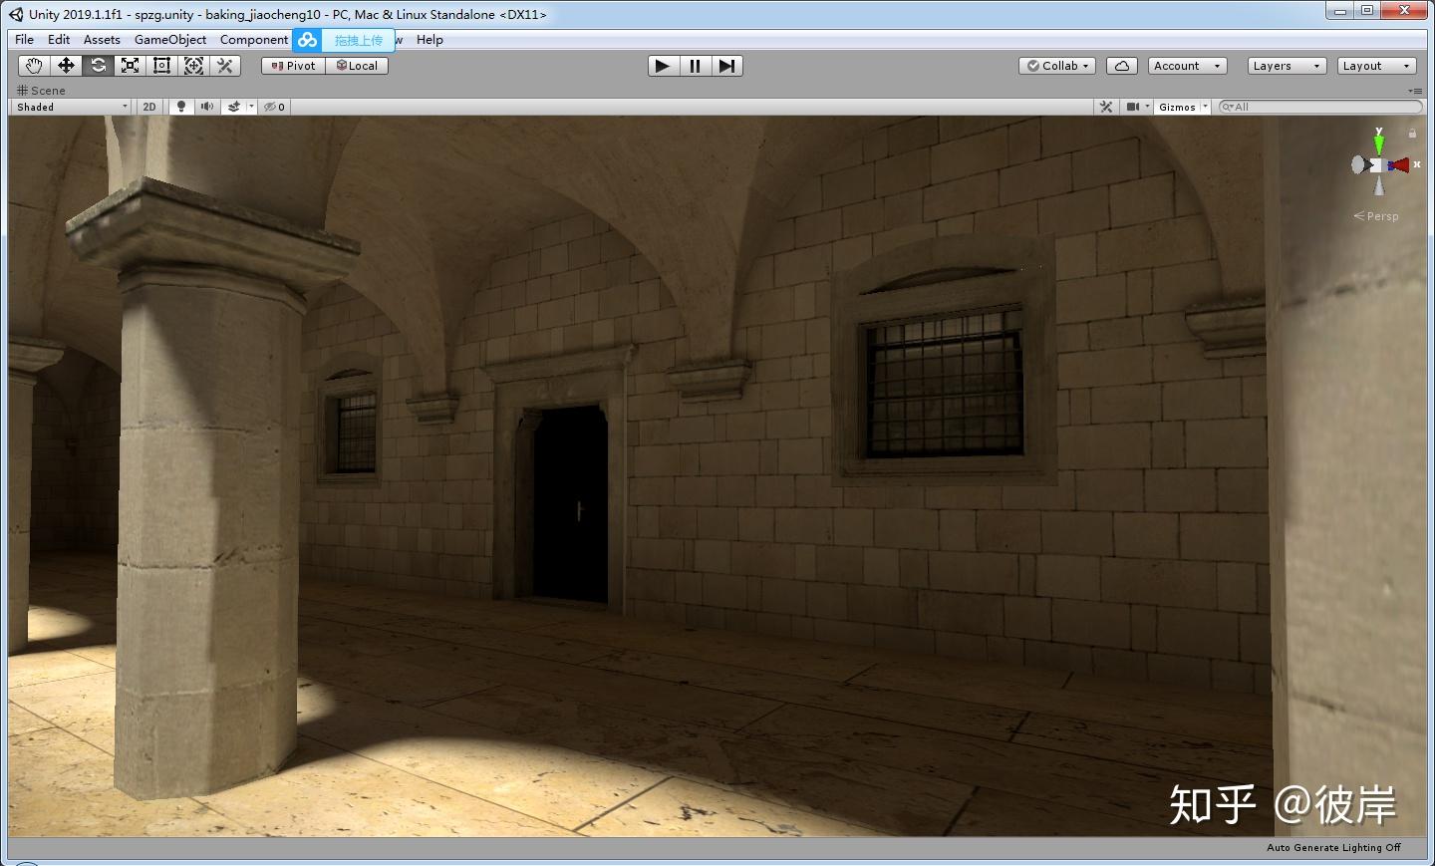Focus the Scene search field

[x=1320, y=107]
